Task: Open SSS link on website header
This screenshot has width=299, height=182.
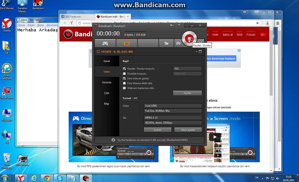Action: coord(239,35)
